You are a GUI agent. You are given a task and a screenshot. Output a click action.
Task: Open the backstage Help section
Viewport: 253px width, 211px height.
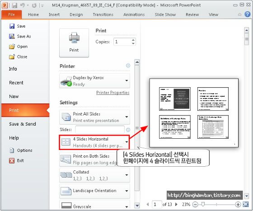point(14,138)
